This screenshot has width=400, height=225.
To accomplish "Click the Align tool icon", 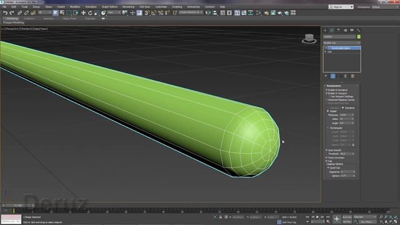I will coord(215,12).
